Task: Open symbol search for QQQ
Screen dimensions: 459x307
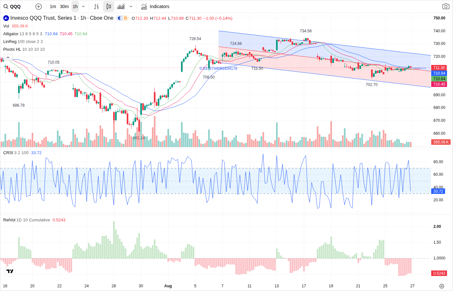Action: point(12,6)
